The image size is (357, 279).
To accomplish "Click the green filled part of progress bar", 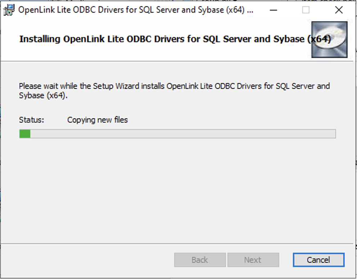I will click(25, 134).
